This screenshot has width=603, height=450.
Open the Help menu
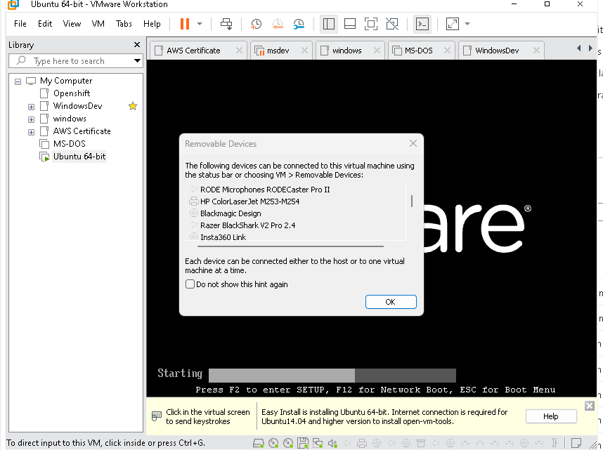pos(152,24)
